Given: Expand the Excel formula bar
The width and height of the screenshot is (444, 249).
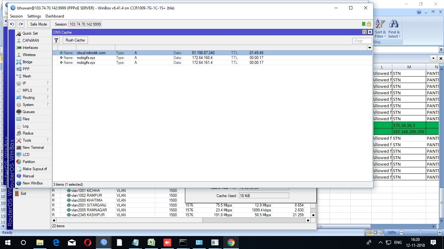Looking at the screenshot, I should [x=441, y=50].
